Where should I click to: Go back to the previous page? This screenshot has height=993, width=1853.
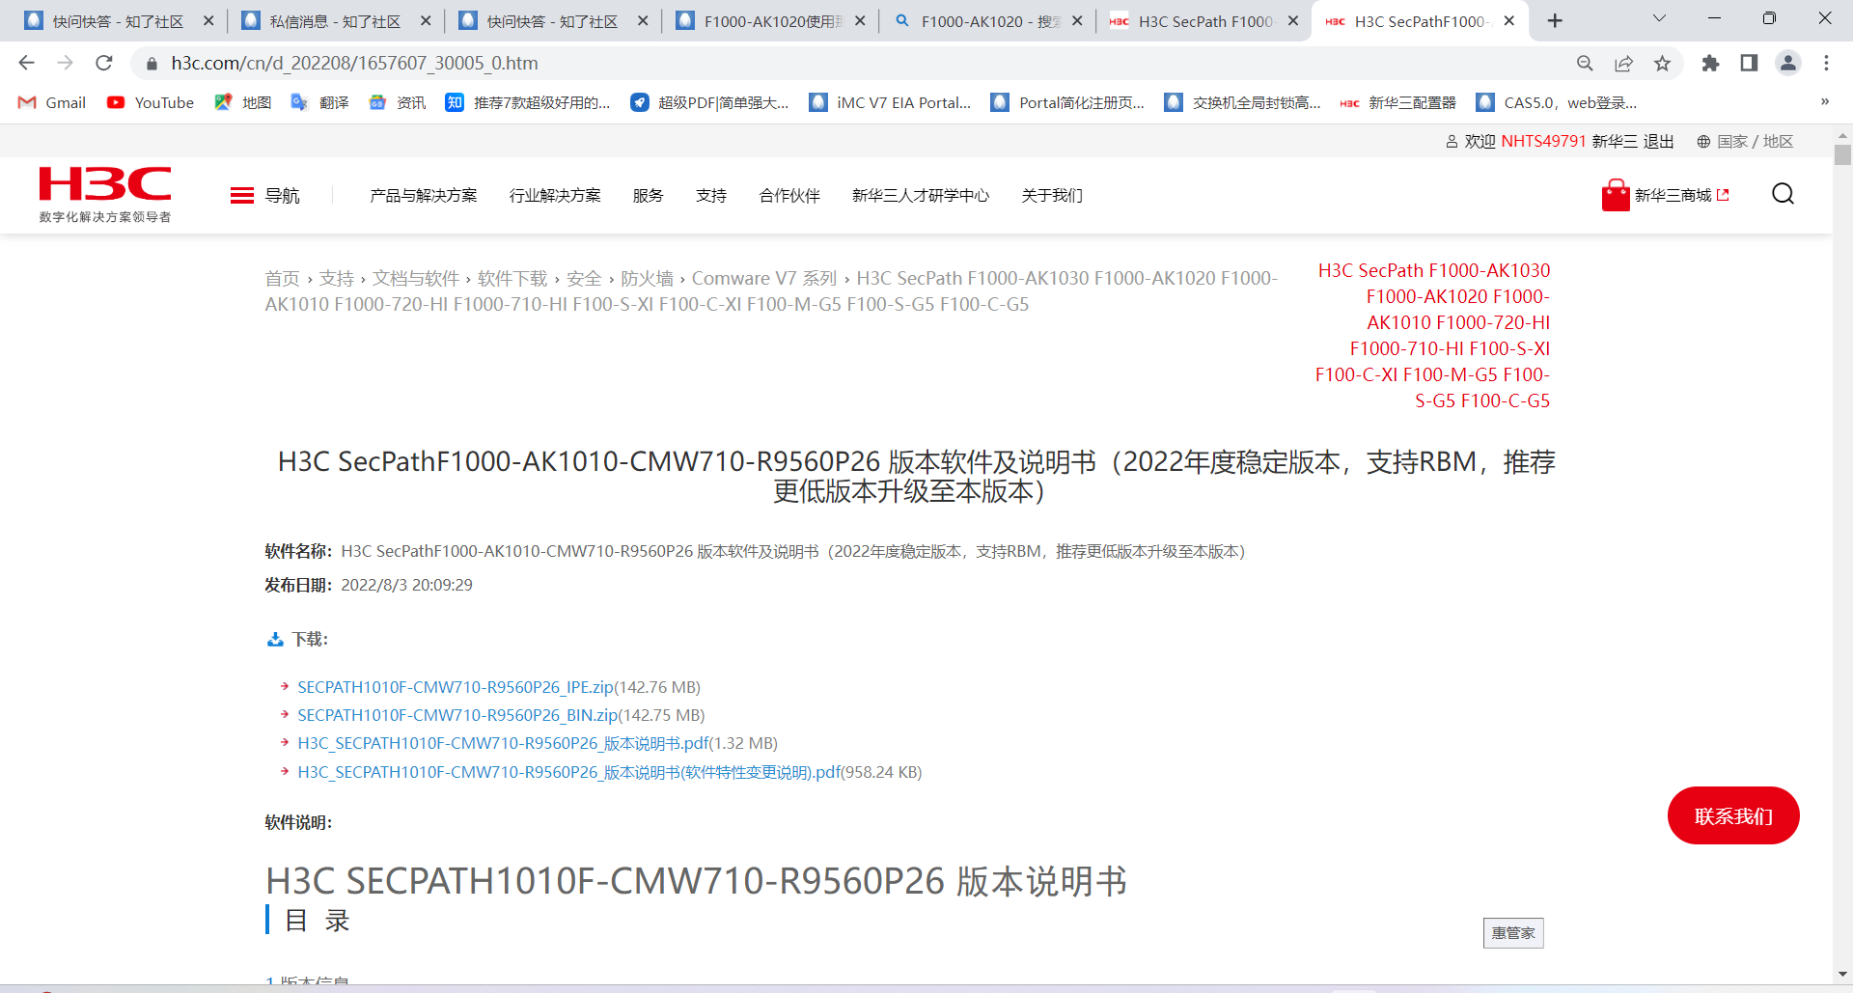pyautogui.click(x=26, y=63)
